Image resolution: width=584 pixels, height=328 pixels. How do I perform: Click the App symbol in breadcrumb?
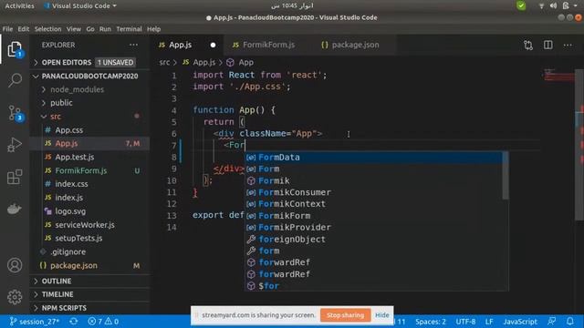(x=240, y=62)
